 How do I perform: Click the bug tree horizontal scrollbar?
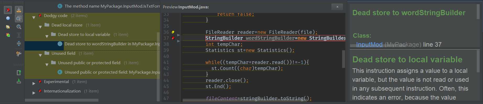click(62, 100)
